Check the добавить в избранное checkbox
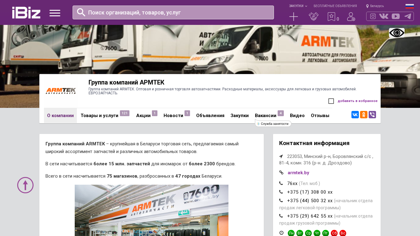The width and height of the screenshot is (420, 236). click(x=331, y=101)
